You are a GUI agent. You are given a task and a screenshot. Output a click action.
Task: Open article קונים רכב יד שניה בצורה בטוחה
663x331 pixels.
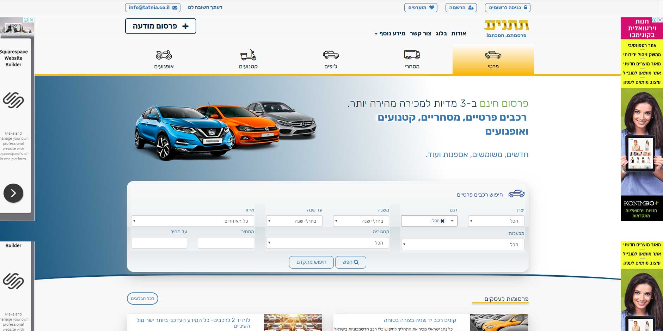[x=420, y=320]
